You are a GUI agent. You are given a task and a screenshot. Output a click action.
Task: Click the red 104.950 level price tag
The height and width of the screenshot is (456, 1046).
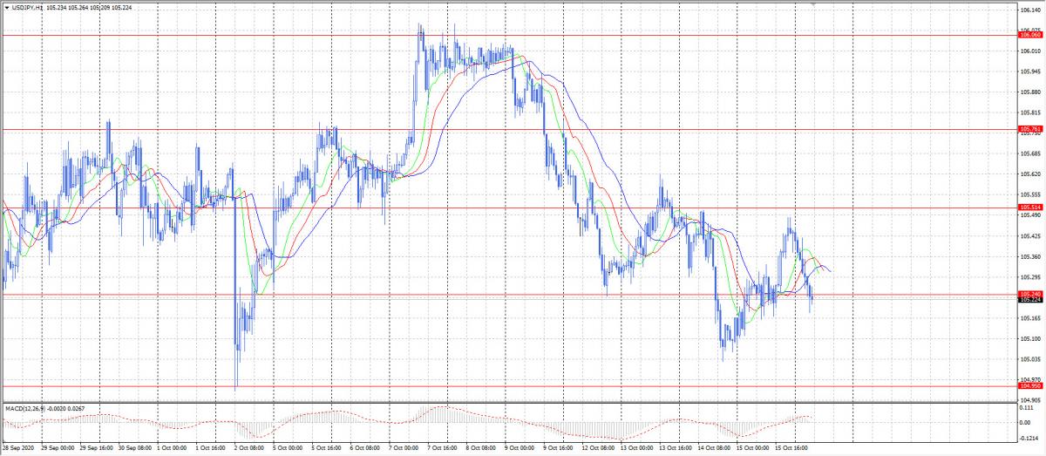click(x=1029, y=384)
